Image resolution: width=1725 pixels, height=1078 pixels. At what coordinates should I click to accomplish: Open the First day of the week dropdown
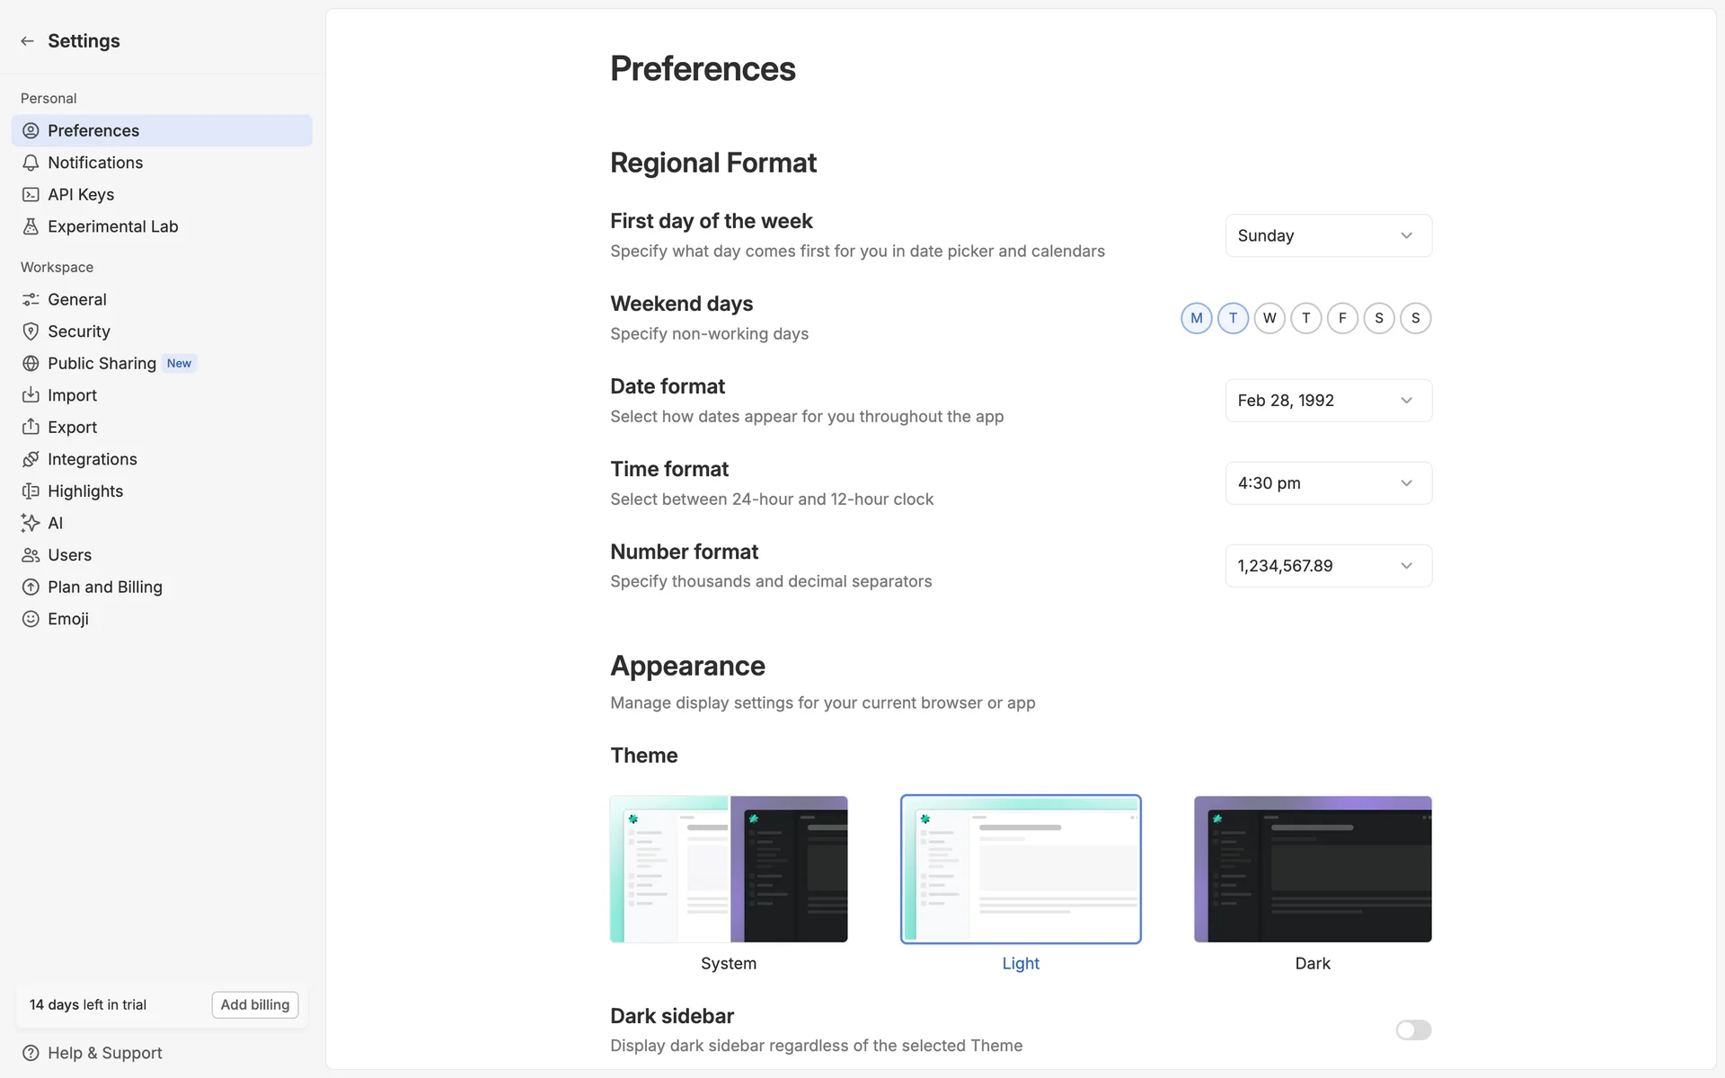[1328, 235]
